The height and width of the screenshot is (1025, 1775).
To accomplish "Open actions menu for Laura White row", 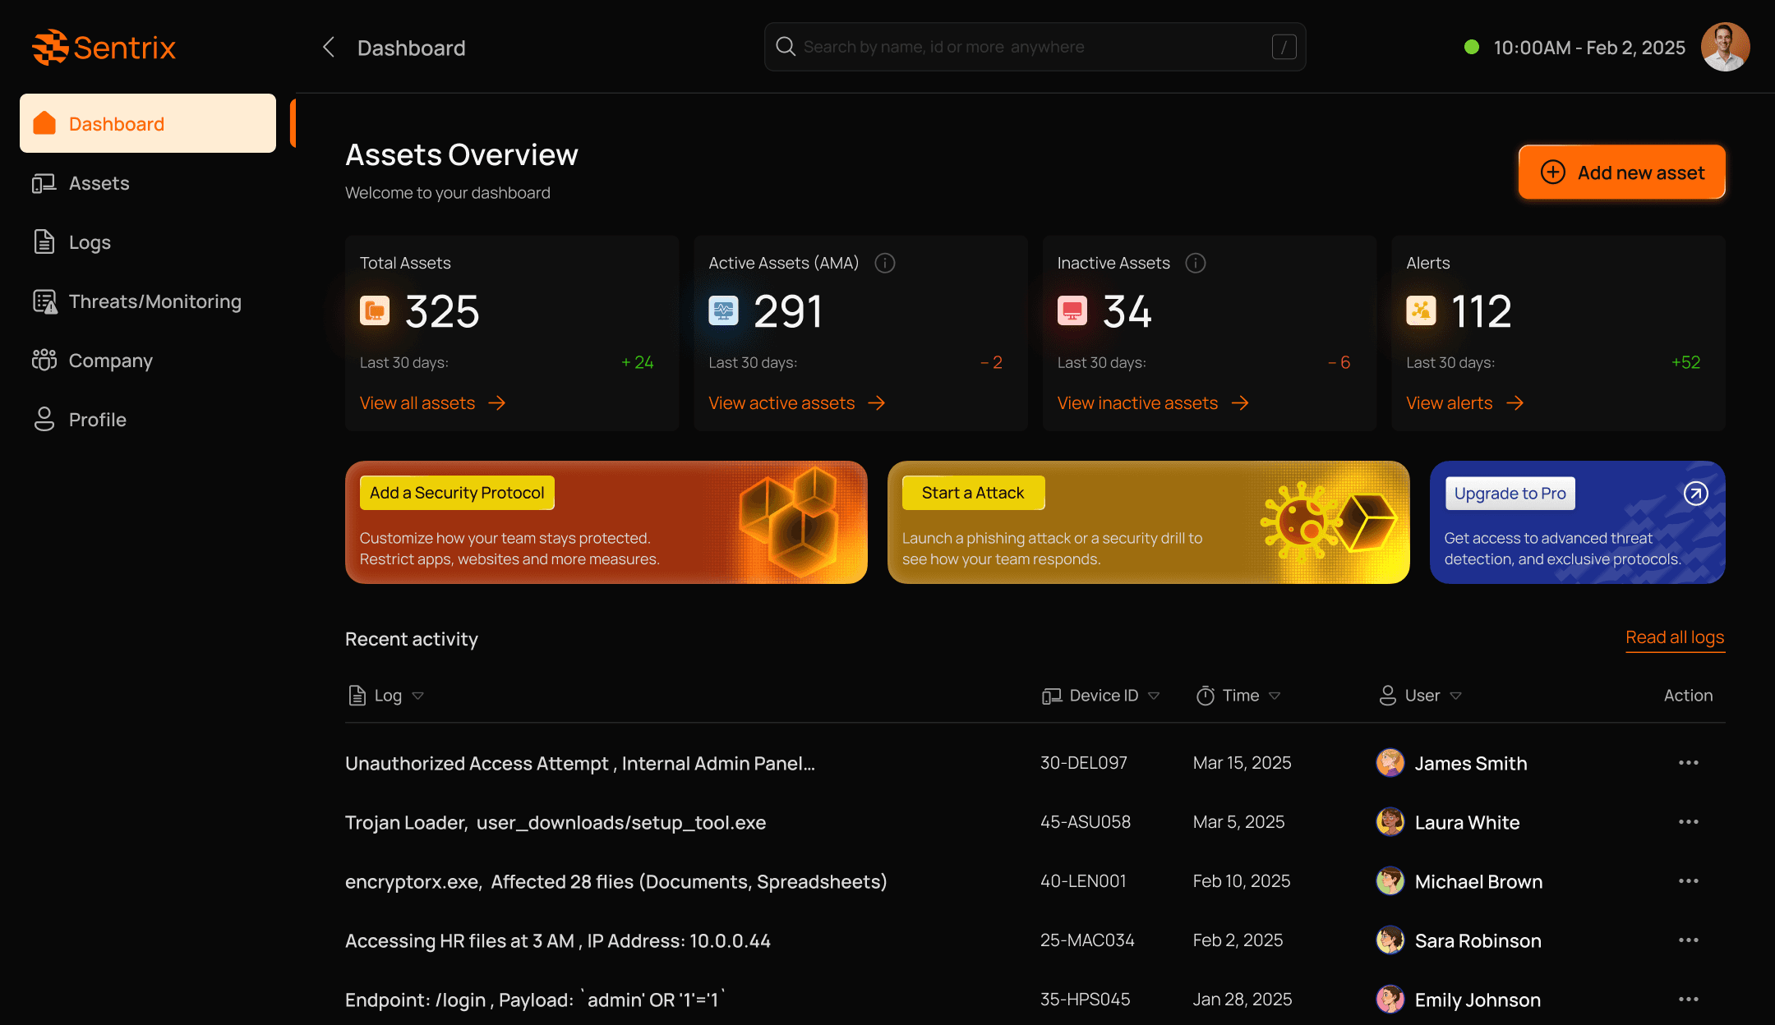I will pos(1688,822).
